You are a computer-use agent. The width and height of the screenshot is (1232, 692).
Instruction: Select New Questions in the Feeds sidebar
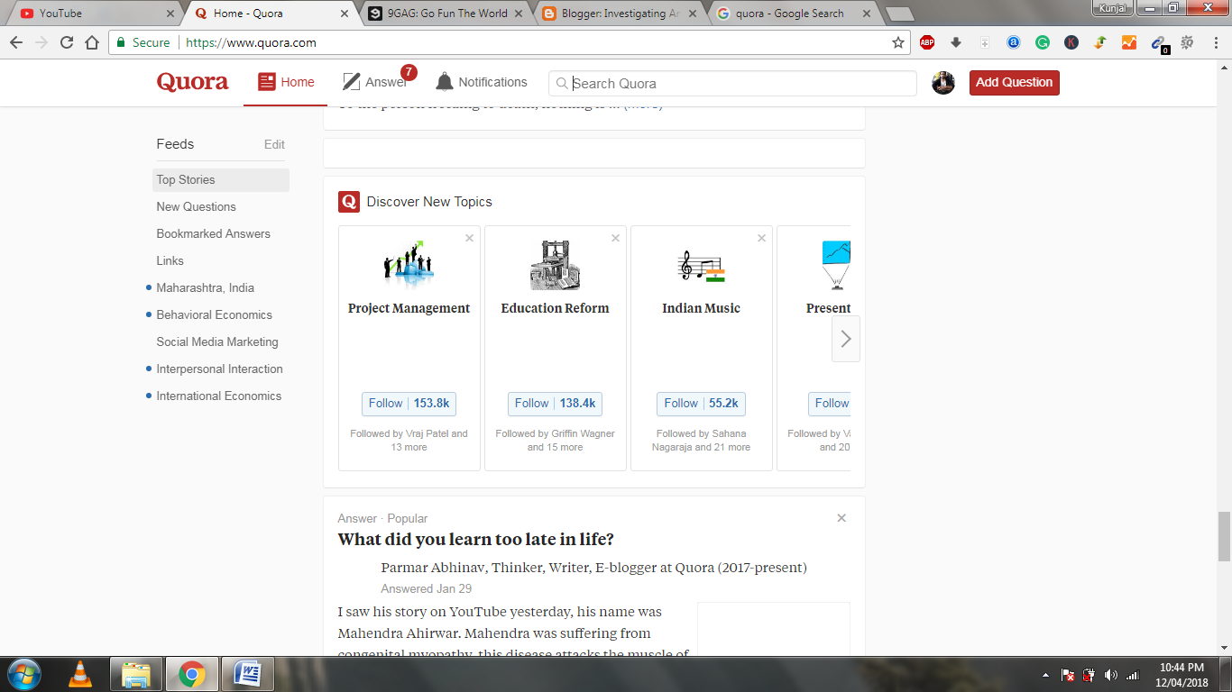tap(197, 206)
